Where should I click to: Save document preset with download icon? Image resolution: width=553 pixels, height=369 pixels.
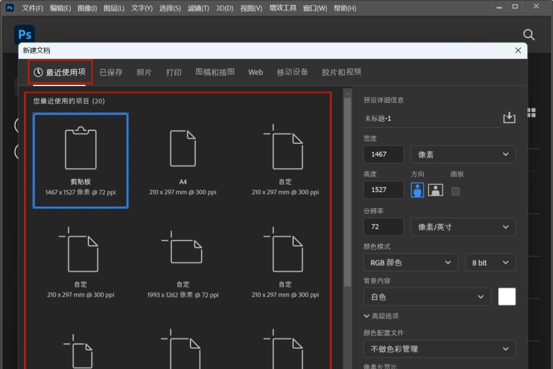(509, 117)
